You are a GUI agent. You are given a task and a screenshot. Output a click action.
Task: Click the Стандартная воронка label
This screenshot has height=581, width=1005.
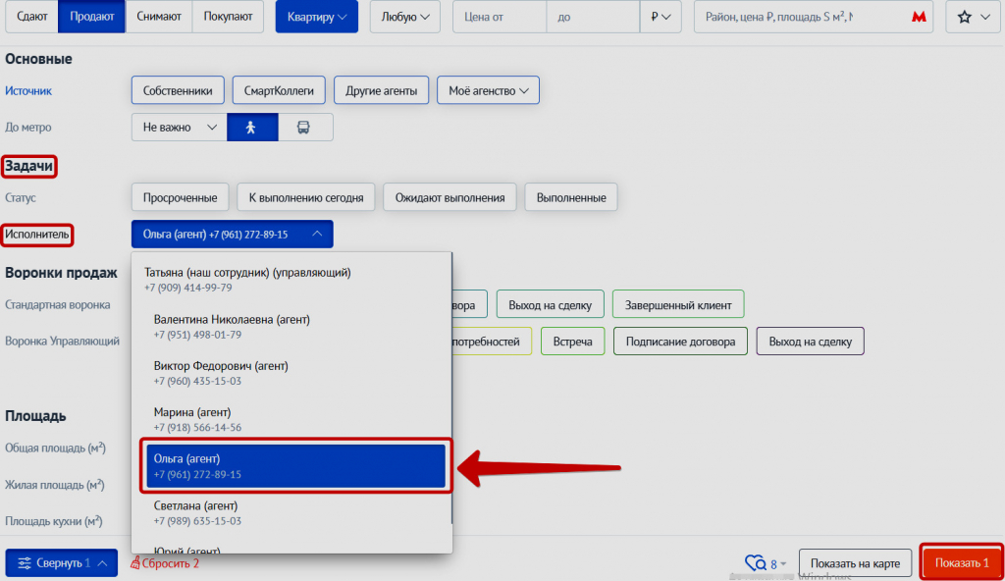[x=58, y=304]
